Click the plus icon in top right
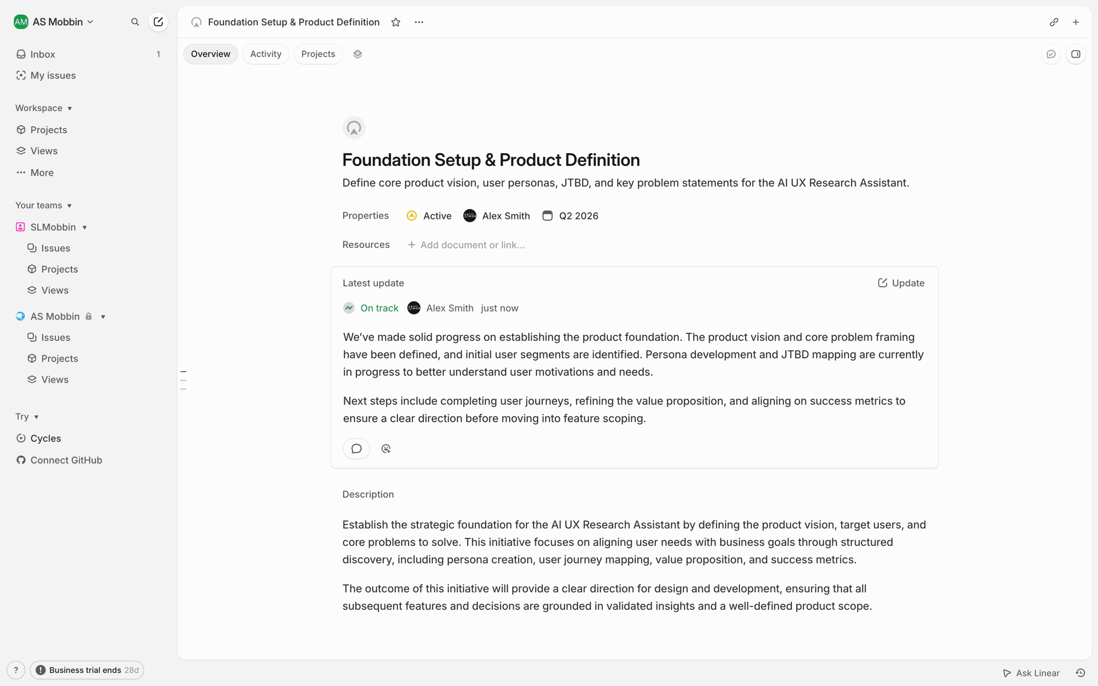1098x686 pixels. tap(1076, 22)
